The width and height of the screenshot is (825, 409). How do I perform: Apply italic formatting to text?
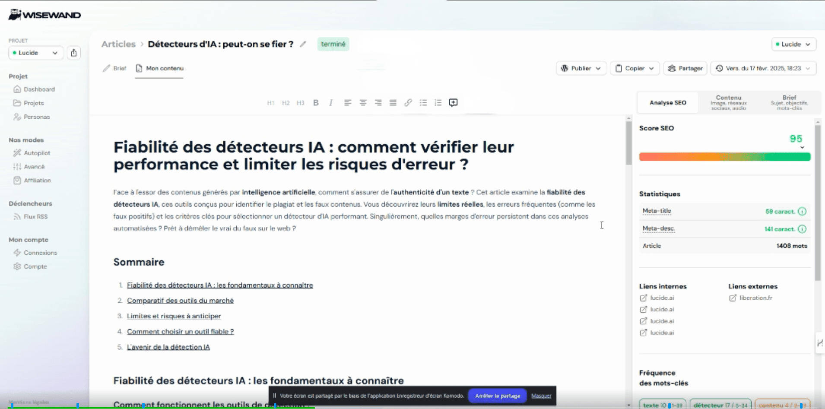(x=330, y=102)
